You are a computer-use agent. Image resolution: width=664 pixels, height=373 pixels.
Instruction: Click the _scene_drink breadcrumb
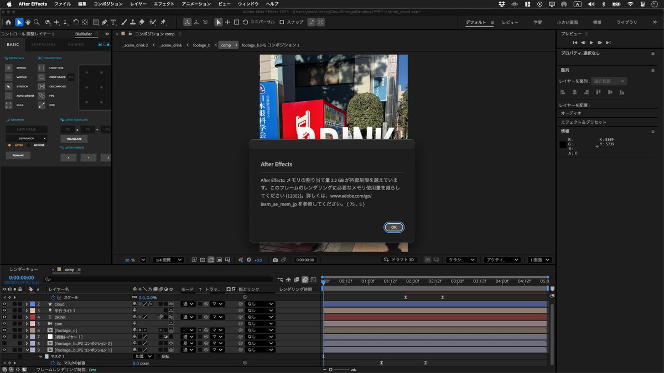170,45
